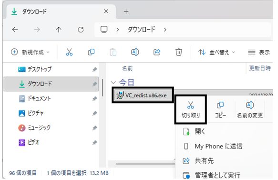Open the 表示 view menu
The height and width of the screenshot is (180, 278).
point(258,52)
